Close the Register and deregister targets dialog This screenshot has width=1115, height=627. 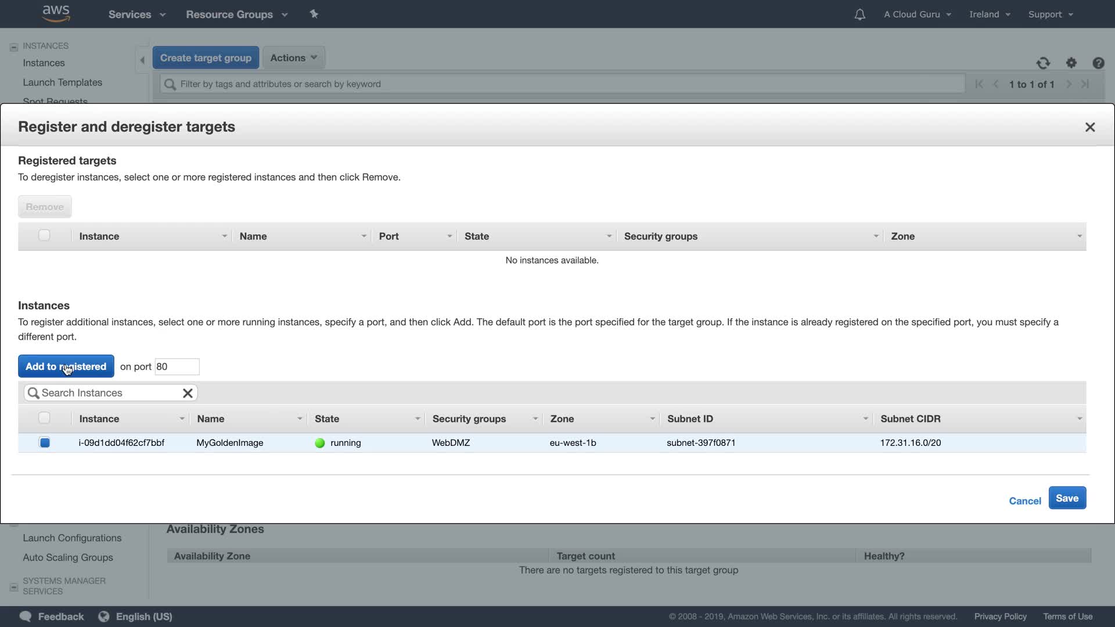coord(1090,127)
